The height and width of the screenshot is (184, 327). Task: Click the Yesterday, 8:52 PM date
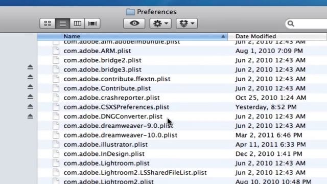[266, 107]
